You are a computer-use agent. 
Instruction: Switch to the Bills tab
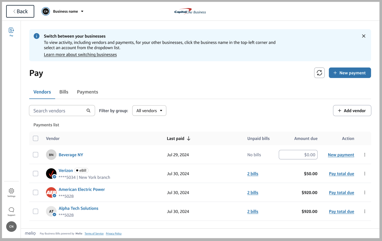64,92
